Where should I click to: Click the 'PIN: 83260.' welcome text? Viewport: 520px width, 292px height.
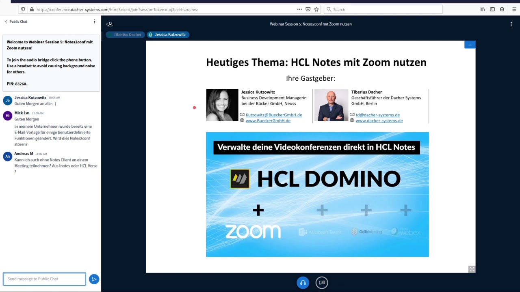17,84
